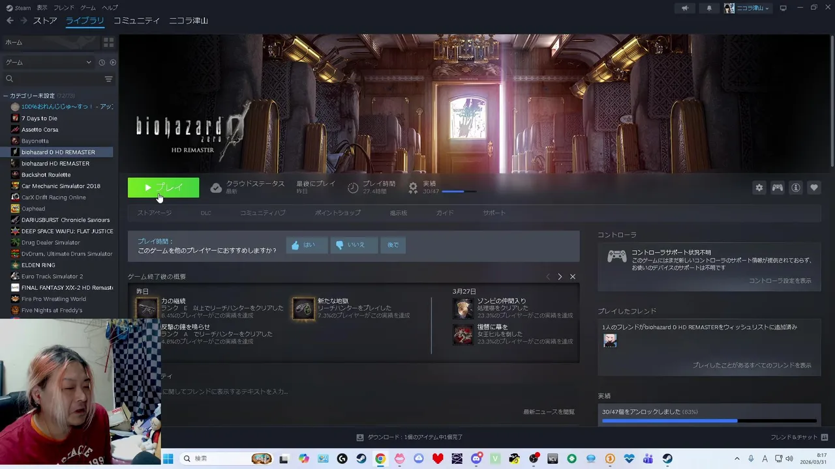Open コントローラ設定を表示 link
835x469 pixels.
coord(780,281)
